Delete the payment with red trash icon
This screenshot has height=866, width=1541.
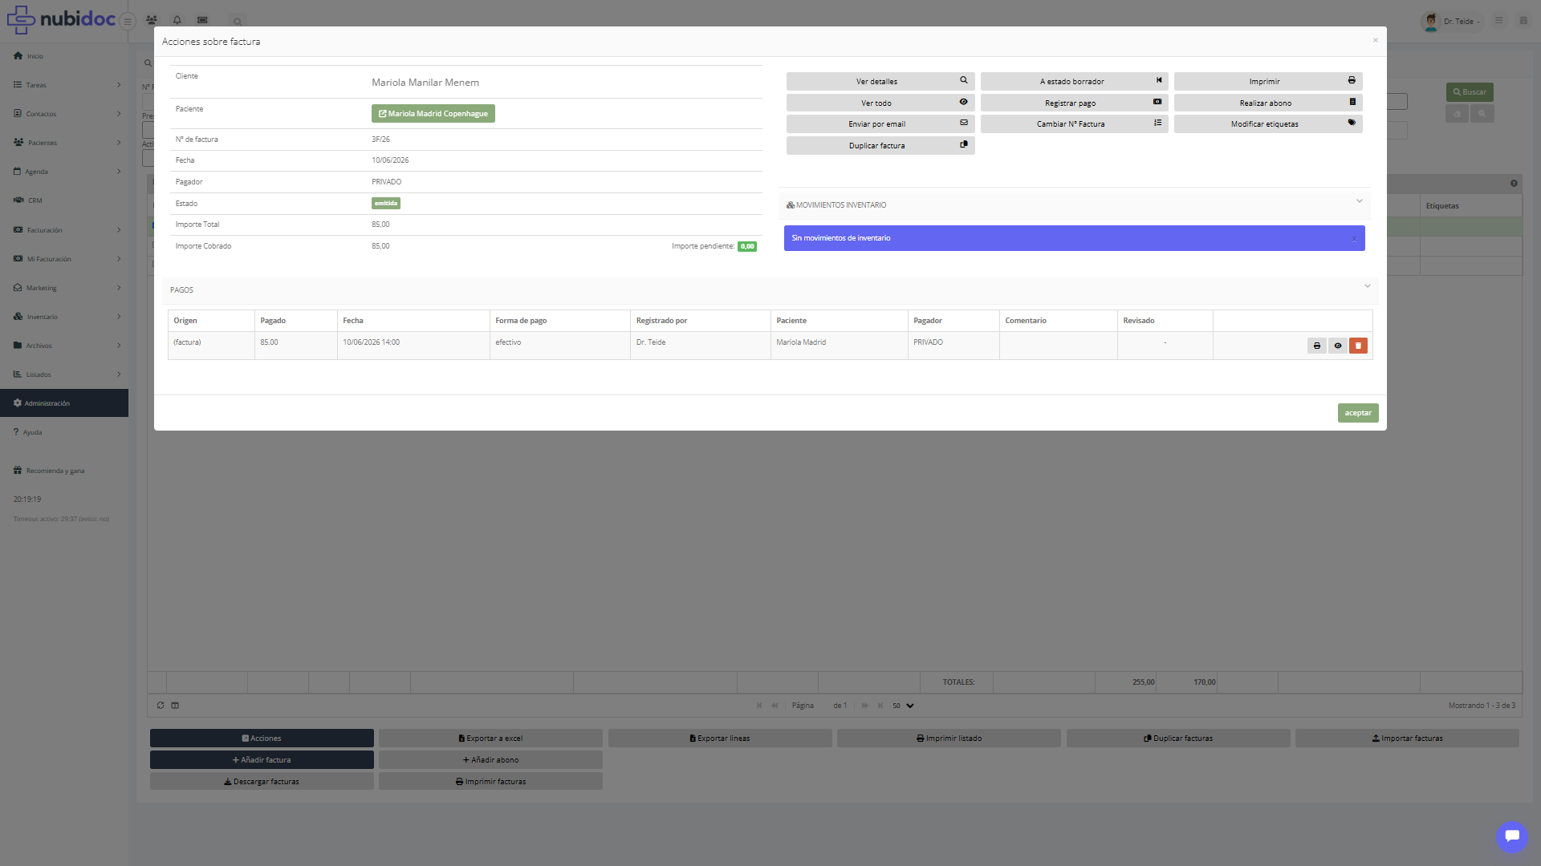1358,346
